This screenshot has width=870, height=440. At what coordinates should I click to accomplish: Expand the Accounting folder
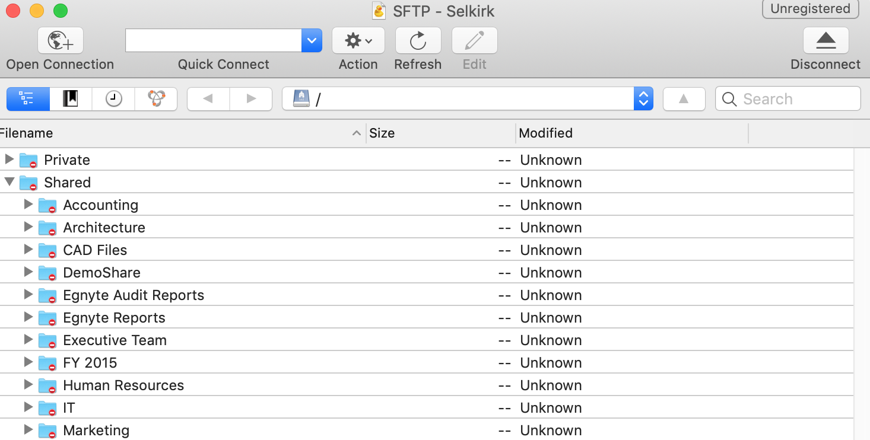28,204
